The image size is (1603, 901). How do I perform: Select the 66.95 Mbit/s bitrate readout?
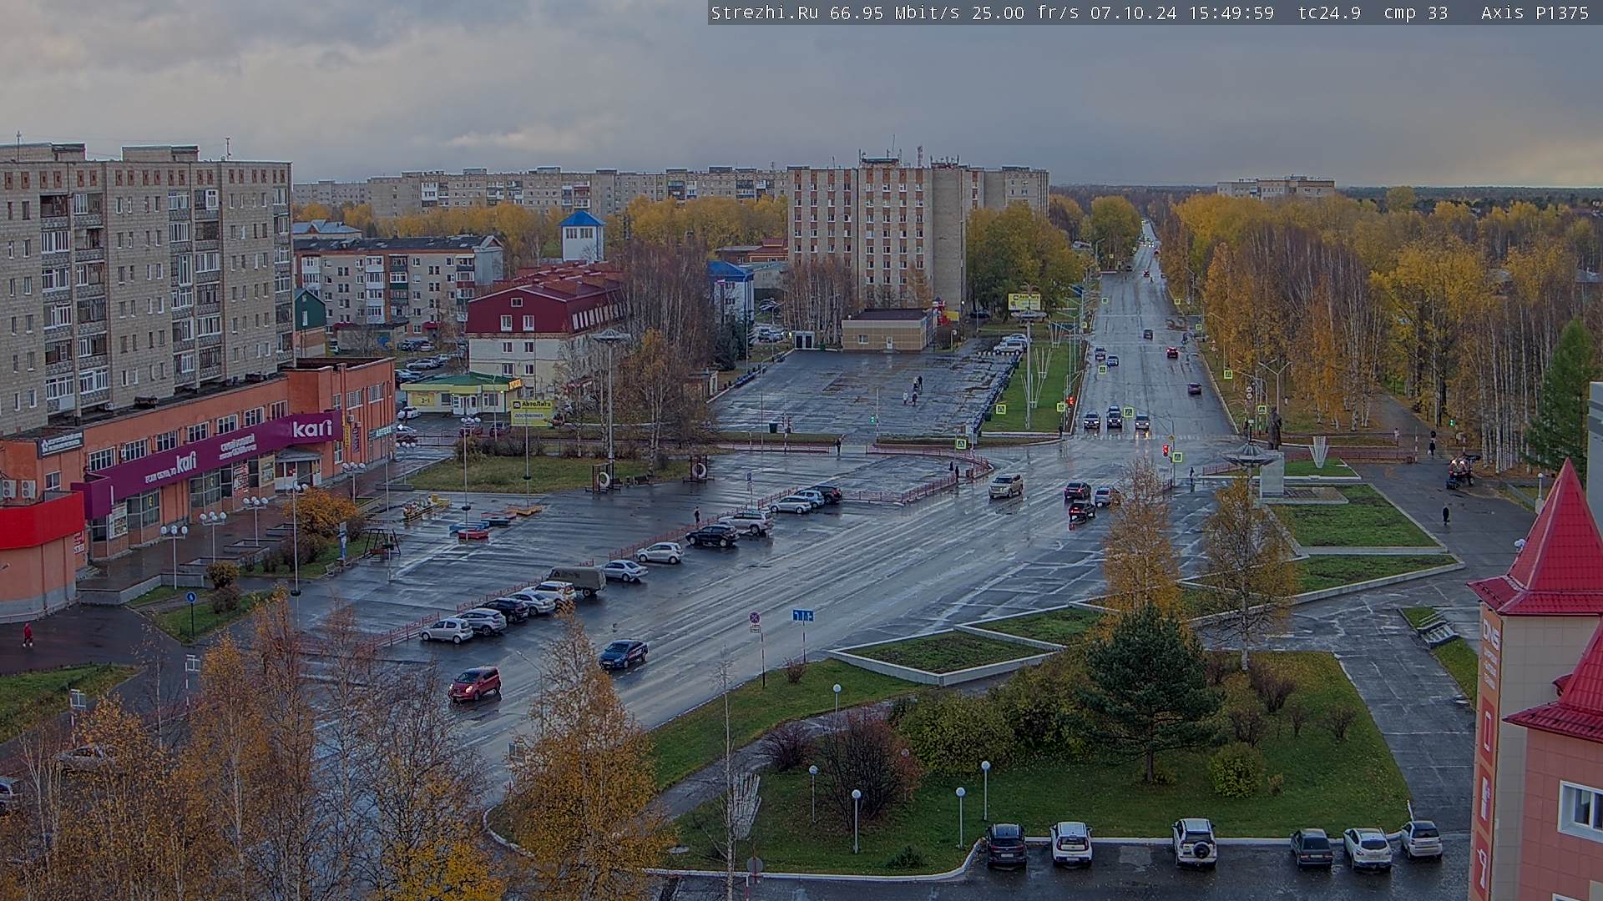[897, 13]
